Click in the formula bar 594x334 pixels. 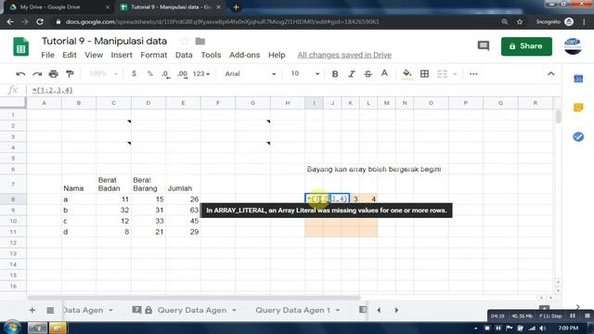pyautogui.click(x=291, y=90)
